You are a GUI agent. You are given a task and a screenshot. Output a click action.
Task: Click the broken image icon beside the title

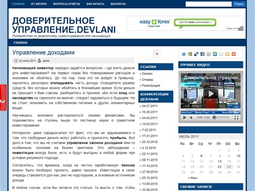coord(157,54)
